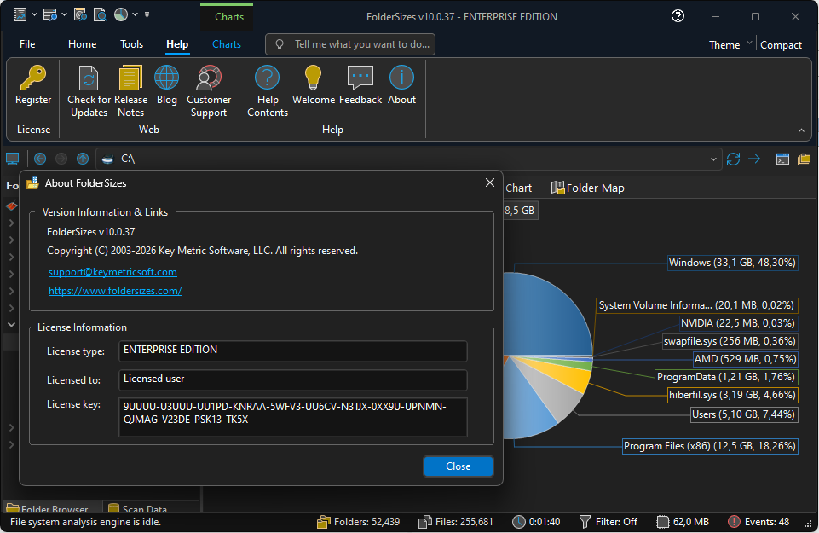Select the hiberfil.sys chart label
This screenshot has height=533, width=819.
(x=732, y=395)
